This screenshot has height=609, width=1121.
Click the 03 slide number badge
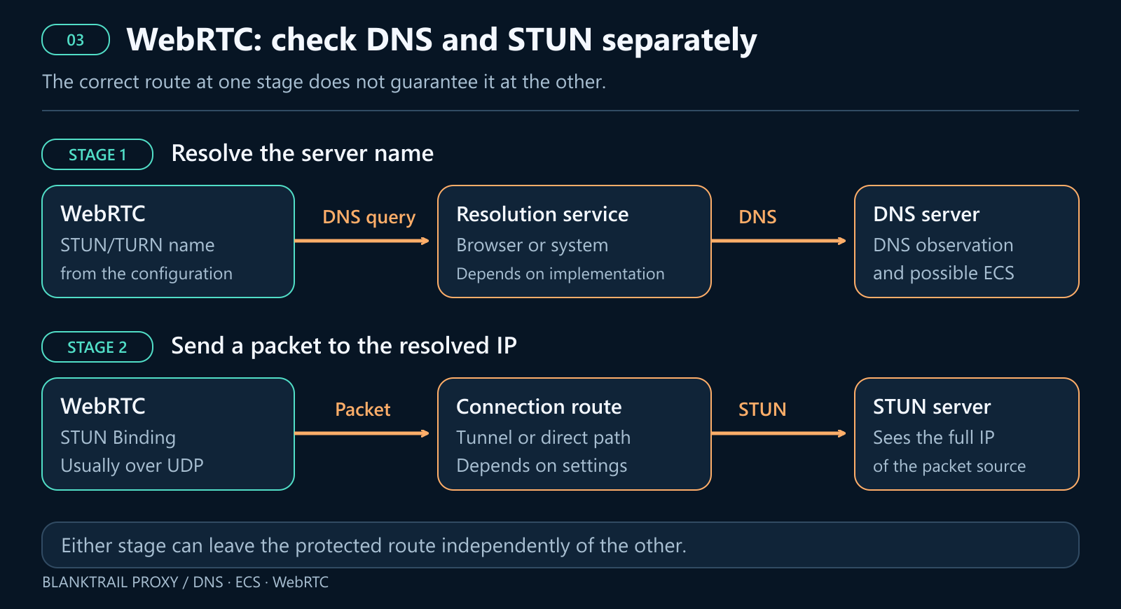(76, 40)
